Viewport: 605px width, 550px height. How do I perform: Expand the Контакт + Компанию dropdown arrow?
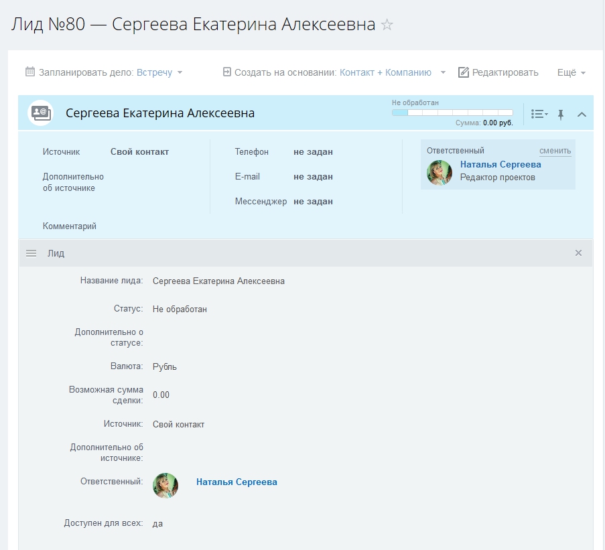(x=443, y=72)
